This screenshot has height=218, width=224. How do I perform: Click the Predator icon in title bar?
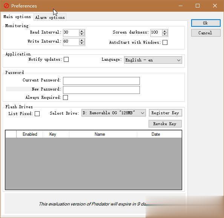coord(6,6)
